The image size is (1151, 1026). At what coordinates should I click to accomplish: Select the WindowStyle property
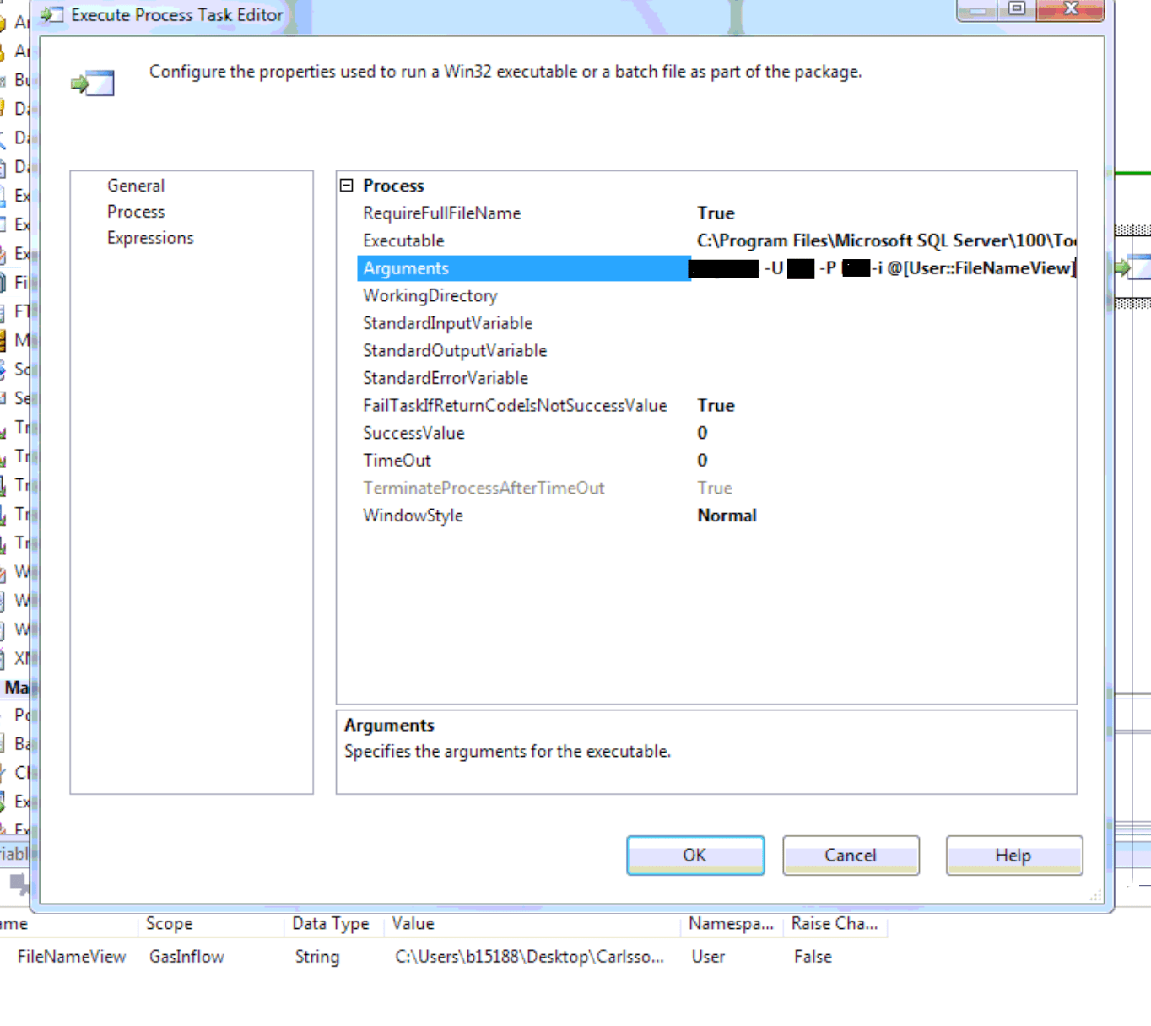(x=413, y=516)
